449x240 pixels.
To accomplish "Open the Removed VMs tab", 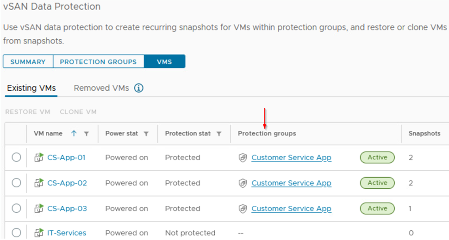I will 101,88.
